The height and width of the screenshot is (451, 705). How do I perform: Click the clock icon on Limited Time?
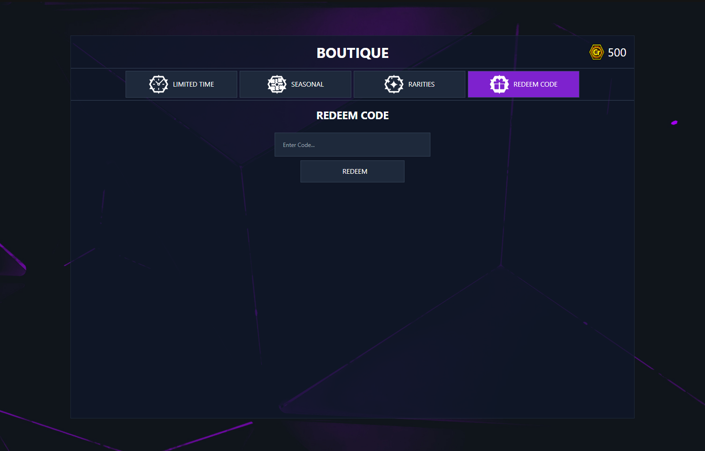(159, 84)
